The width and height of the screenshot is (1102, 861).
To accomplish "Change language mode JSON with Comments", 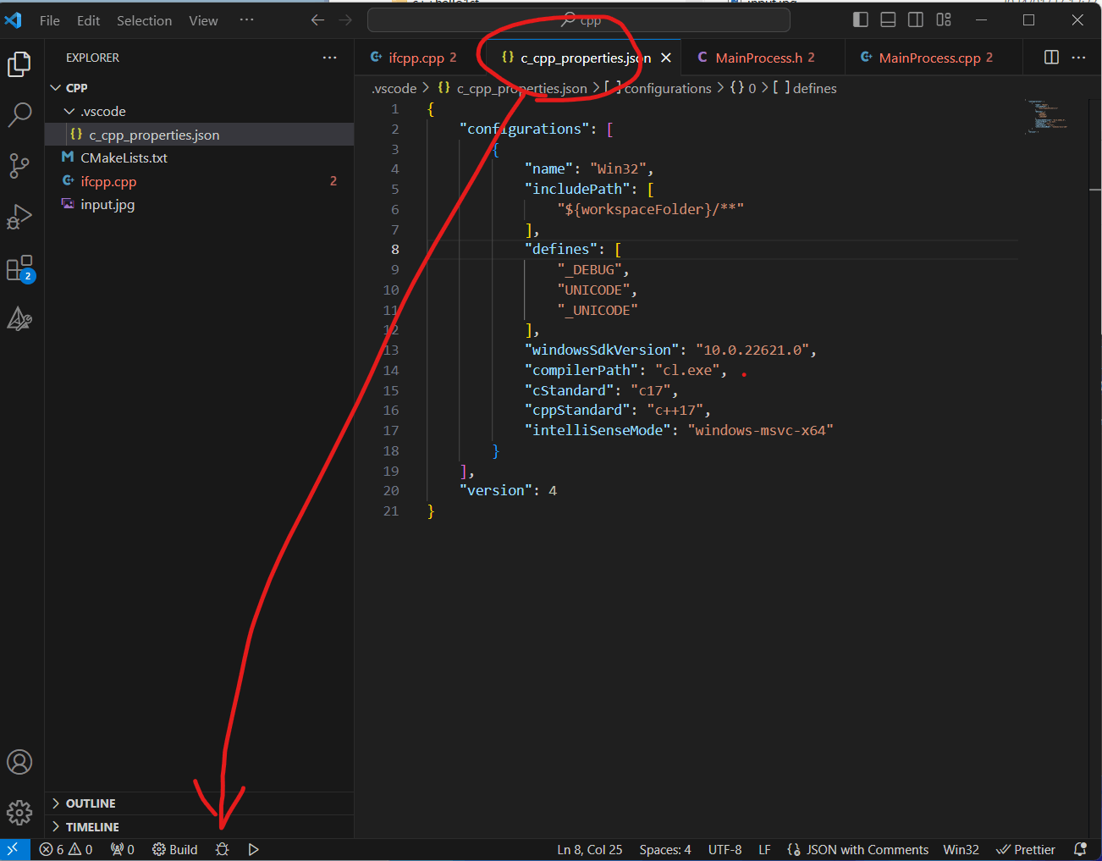I will click(x=857, y=849).
